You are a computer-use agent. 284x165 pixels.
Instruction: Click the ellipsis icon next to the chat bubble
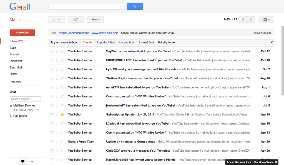[31, 161]
